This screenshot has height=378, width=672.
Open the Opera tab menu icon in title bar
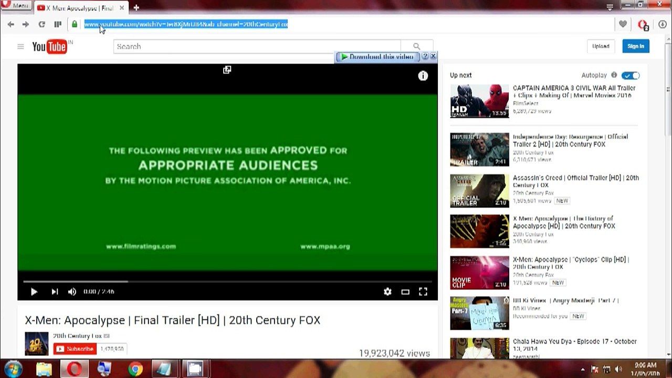click(610, 7)
